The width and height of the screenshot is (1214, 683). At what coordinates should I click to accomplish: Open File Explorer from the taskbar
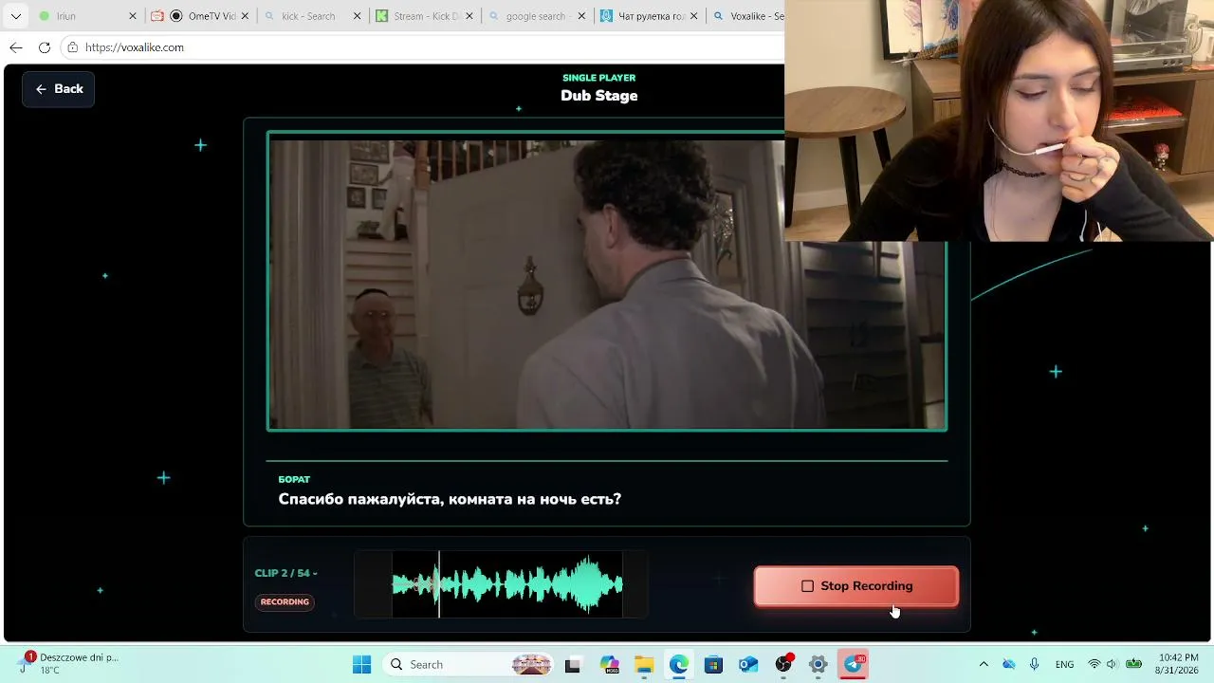click(644, 665)
